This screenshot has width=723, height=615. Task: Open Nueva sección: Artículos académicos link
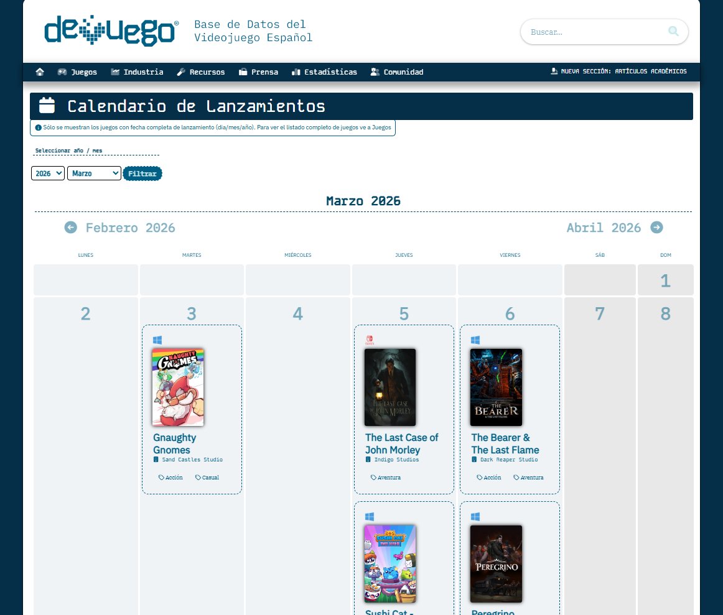point(618,72)
